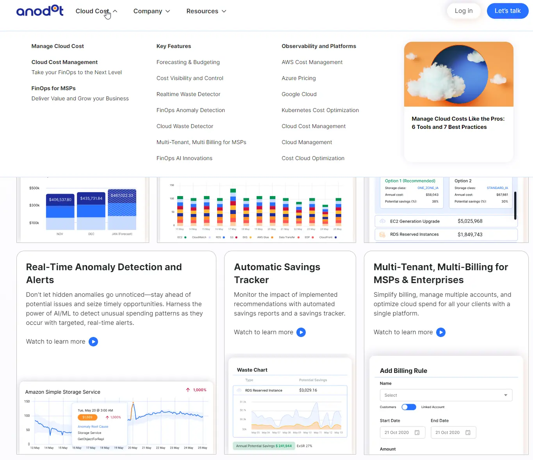Click the Let's talk button

(508, 11)
